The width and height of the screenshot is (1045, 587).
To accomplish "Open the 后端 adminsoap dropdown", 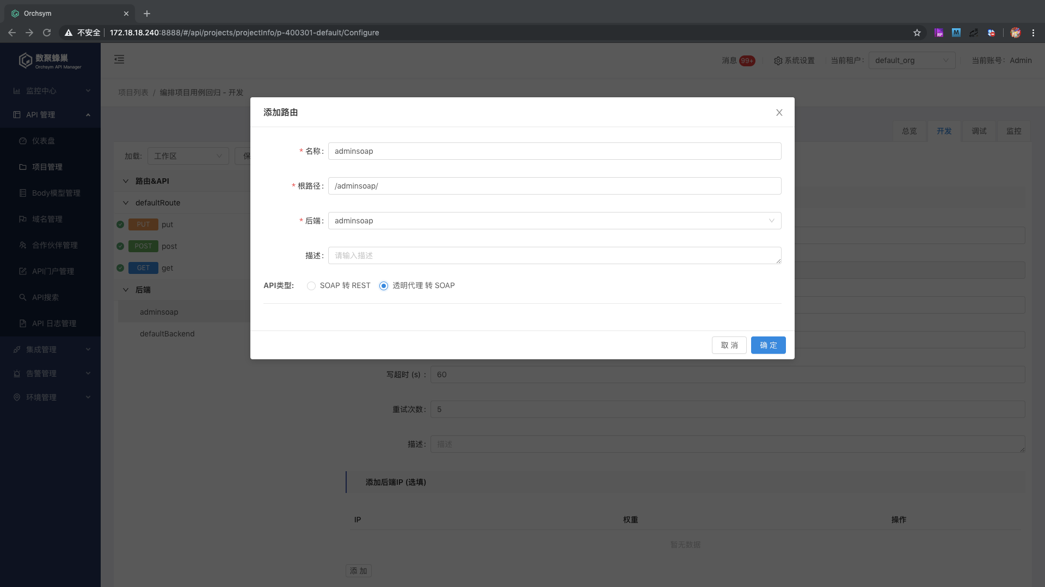I will pos(554,221).
